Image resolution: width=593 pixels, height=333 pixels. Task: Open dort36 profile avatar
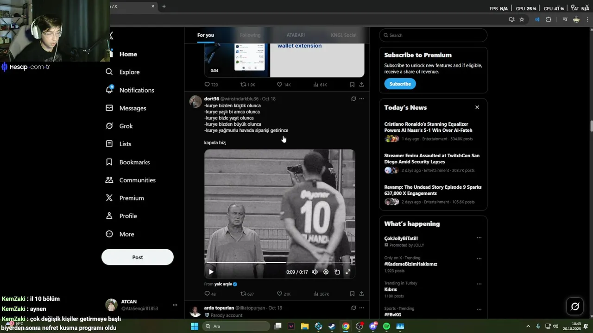pyautogui.click(x=196, y=101)
